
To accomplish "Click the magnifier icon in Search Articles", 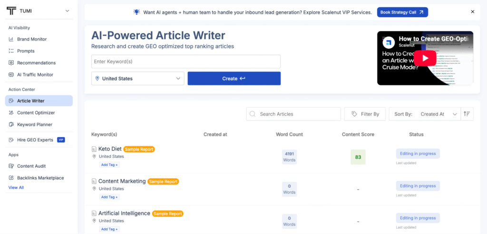I will pyautogui.click(x=253, y=114).
